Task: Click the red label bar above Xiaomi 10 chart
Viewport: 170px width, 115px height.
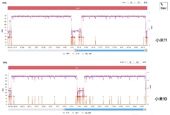Action: (77, 68)
